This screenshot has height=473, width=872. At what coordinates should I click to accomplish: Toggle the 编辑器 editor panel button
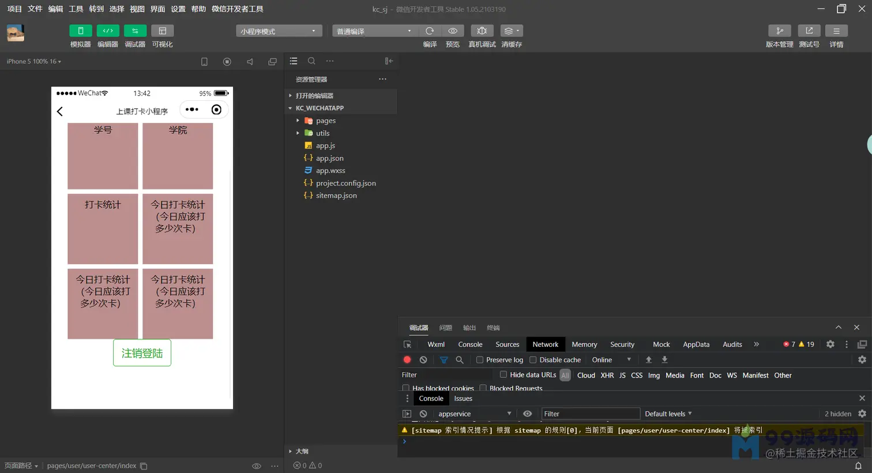[108, 31]
